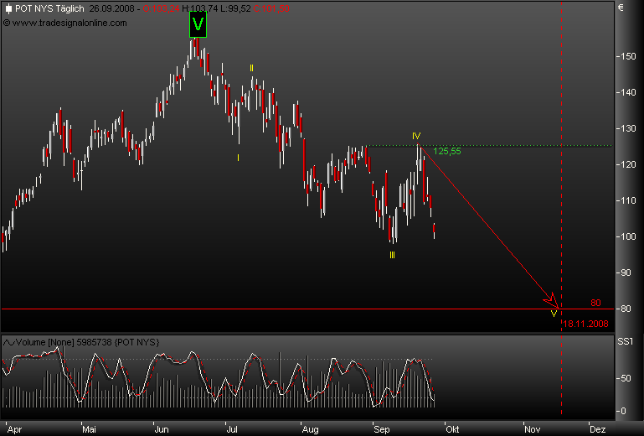The height and width of the screenshot is (436, 644).
Task: Click the yellow V target label
Action: coord(554,314)
